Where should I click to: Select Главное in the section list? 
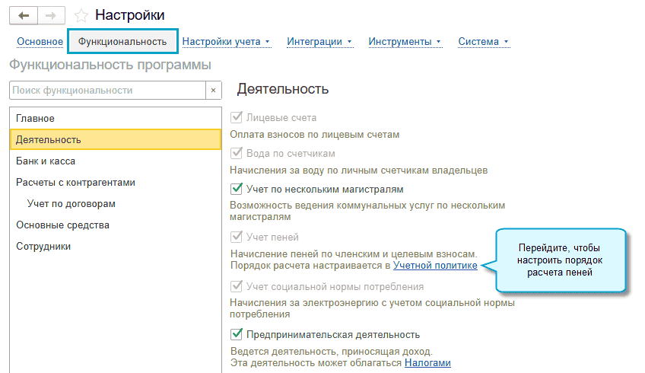point(35,119)
